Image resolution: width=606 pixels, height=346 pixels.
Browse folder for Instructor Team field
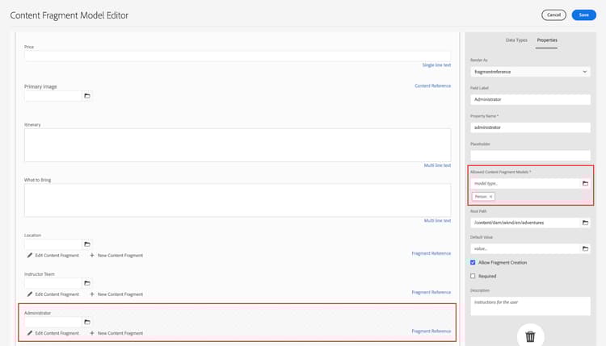point(87,283)
